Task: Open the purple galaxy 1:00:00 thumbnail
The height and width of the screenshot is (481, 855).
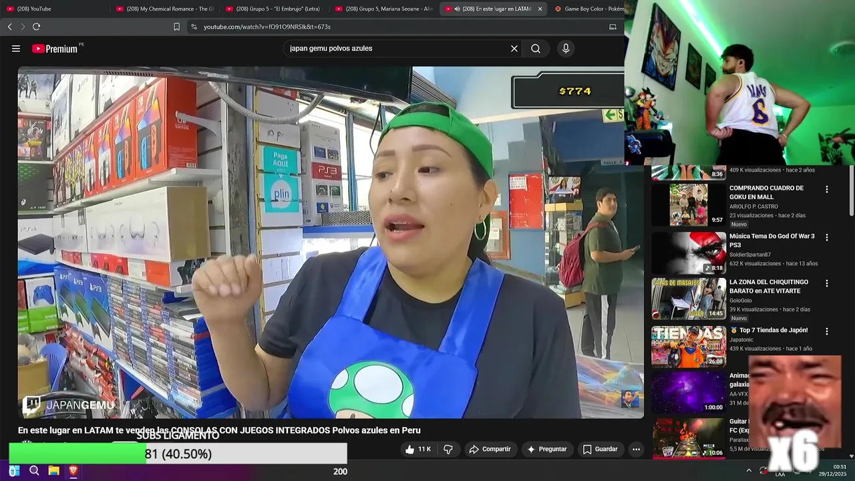Action: click(x=689, y=392)
